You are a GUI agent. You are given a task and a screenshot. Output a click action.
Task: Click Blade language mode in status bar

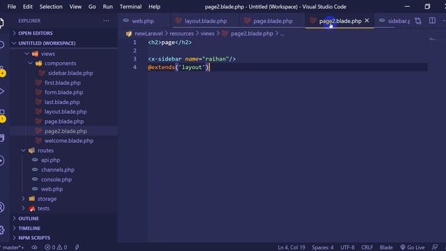click(386, 248)
